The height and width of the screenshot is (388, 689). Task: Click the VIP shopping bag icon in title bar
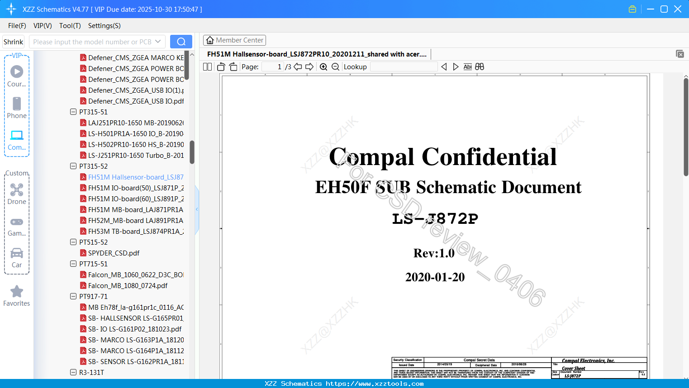pyautogui.click(x=632, y=9)
